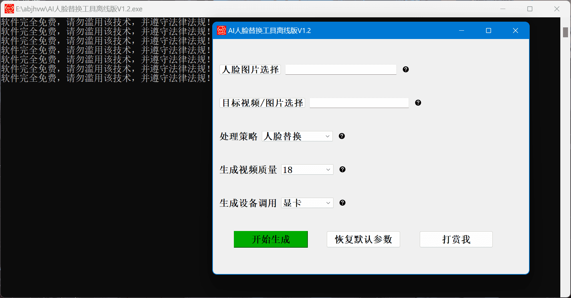
Task: Click help icon beside 人脸图片选择 field
Action: (406, 69)
